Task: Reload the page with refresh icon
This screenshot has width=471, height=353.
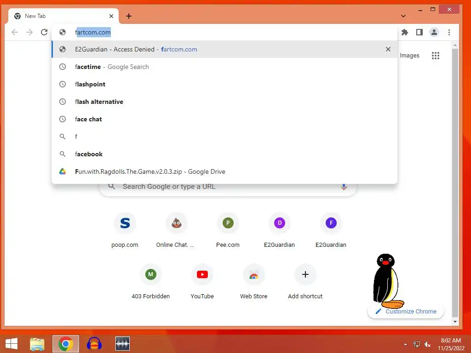Action: (x=44, y=32)
